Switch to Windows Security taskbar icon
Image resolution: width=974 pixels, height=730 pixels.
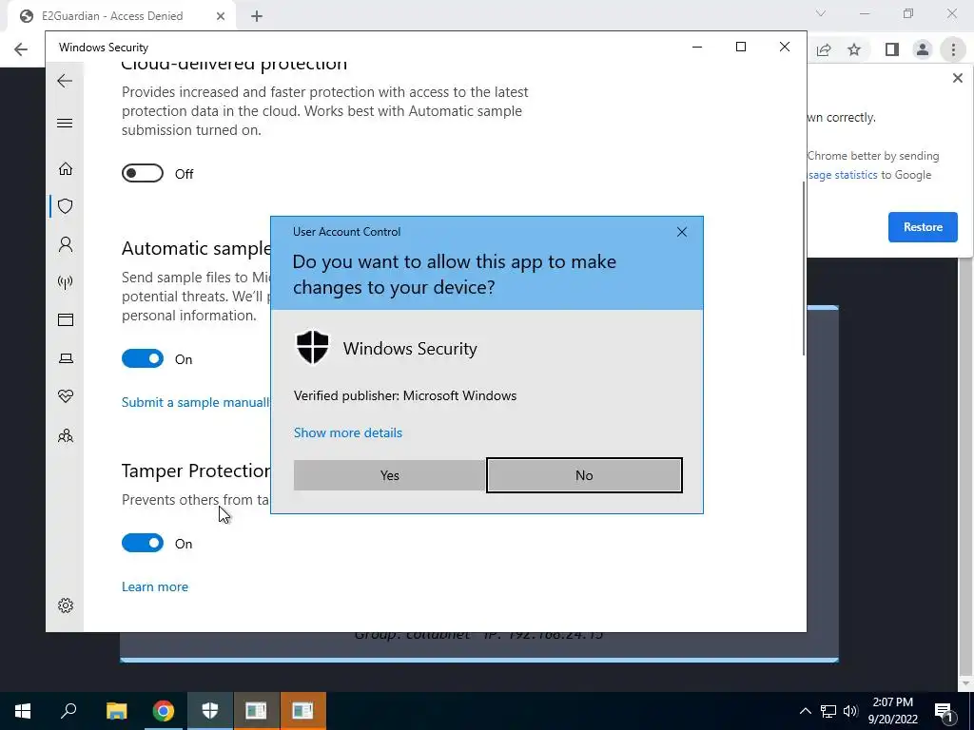tap(210, 711)
